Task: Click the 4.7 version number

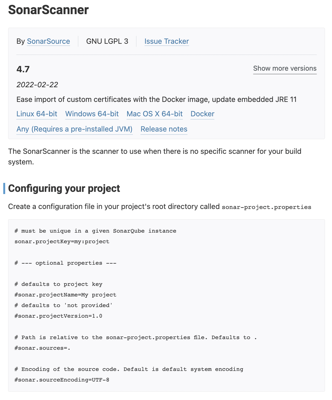Action: click(23, 69)
